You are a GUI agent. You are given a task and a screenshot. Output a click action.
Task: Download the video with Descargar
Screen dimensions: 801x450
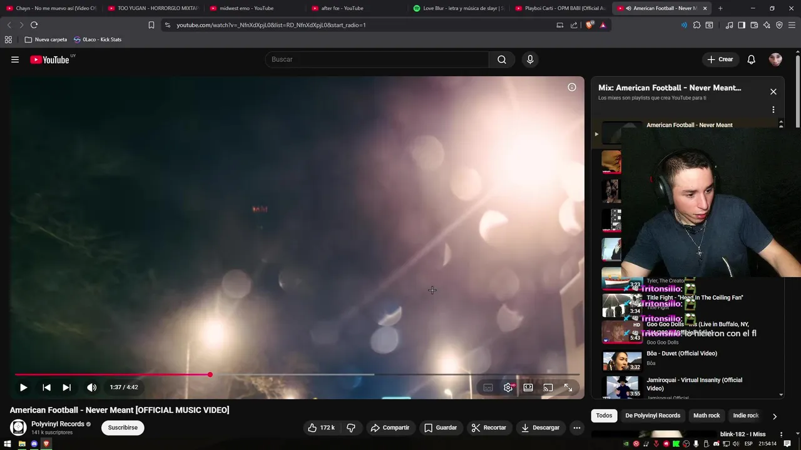[x=540, y=427]
